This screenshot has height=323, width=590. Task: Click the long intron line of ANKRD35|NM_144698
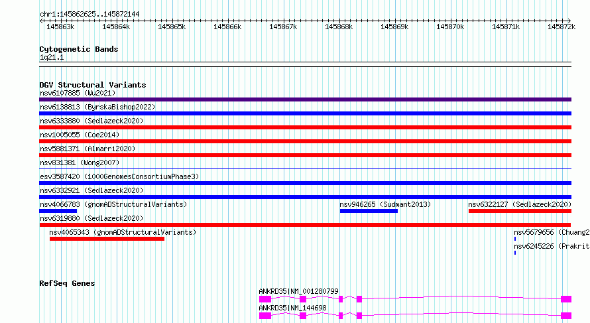pos(461,313)
